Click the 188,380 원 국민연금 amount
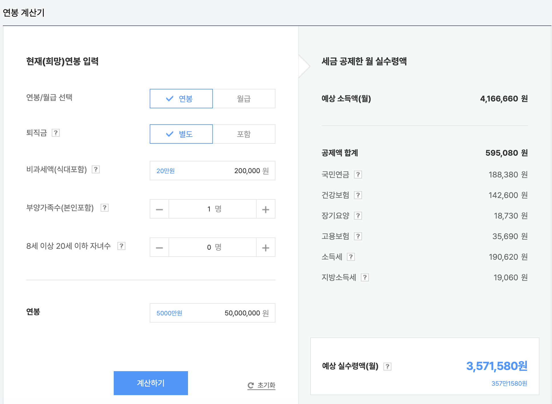 pyautogui.click(x=508, y=175)
